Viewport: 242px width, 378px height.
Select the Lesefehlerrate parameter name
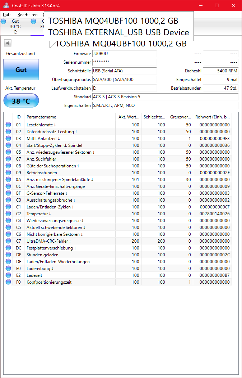point(41,125)
